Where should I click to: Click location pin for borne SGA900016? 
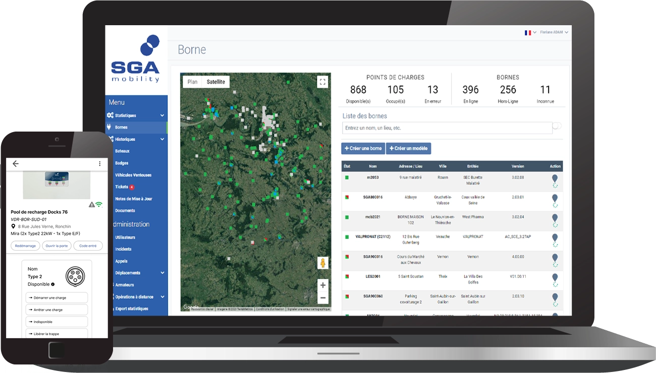coord(555,258)
